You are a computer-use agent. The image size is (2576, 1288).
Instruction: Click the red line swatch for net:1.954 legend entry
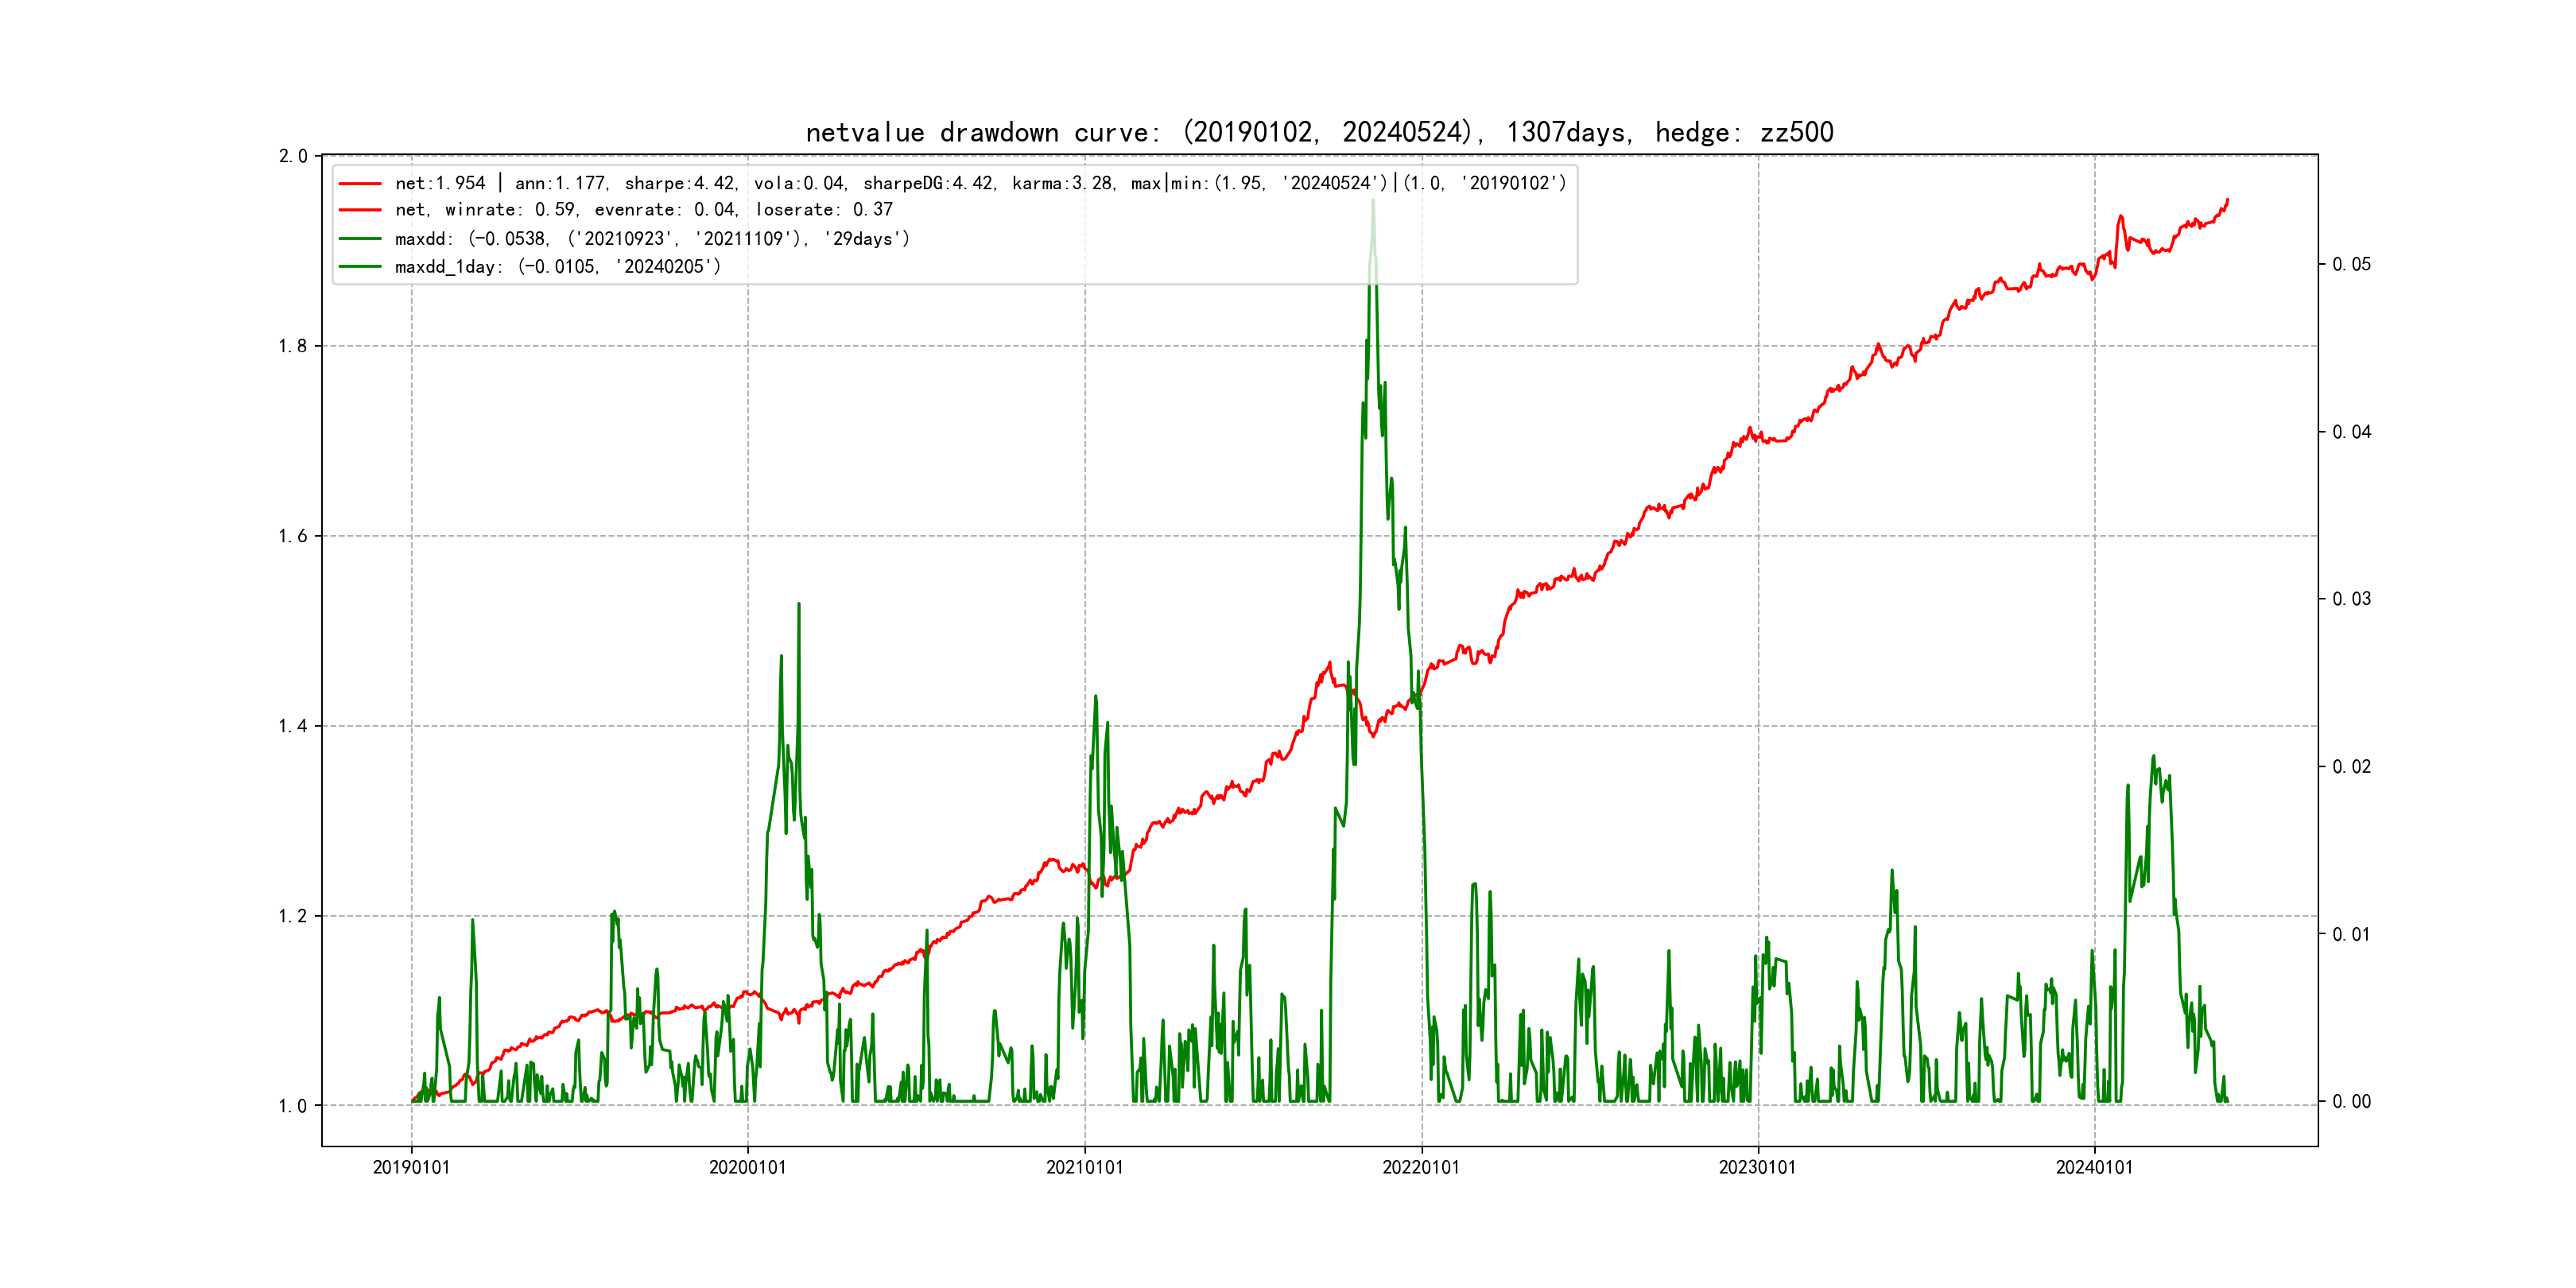pyautogui.click(x=360, y=184)
